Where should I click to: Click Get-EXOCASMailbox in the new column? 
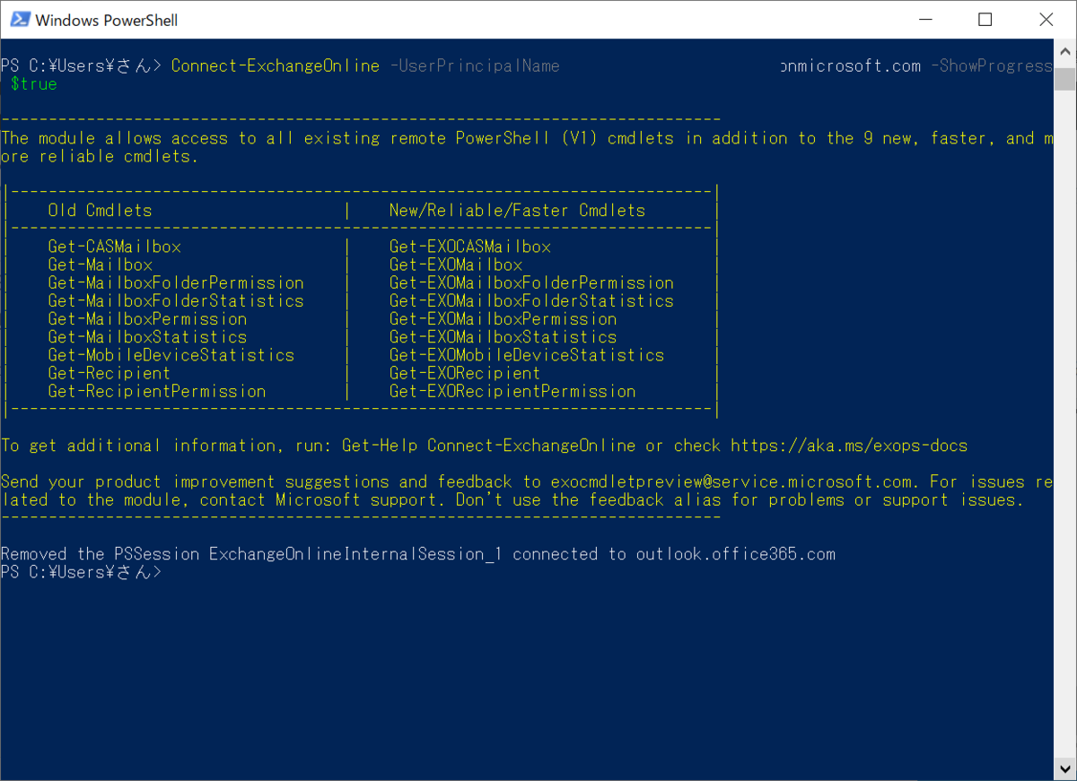(x=470, y=247)
